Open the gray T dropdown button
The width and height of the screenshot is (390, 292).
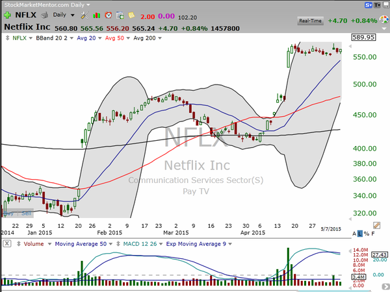coord(377,5)
